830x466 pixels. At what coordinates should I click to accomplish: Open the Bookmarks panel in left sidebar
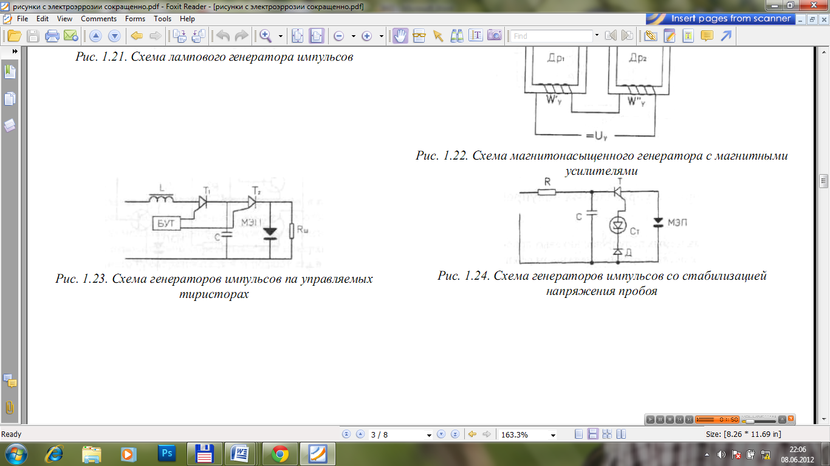(x=10, y=72)
